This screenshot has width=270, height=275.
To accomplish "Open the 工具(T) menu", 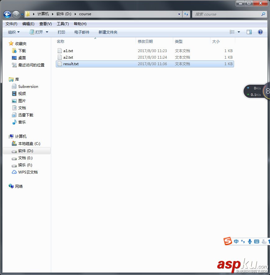I will (x=62, y=24).
